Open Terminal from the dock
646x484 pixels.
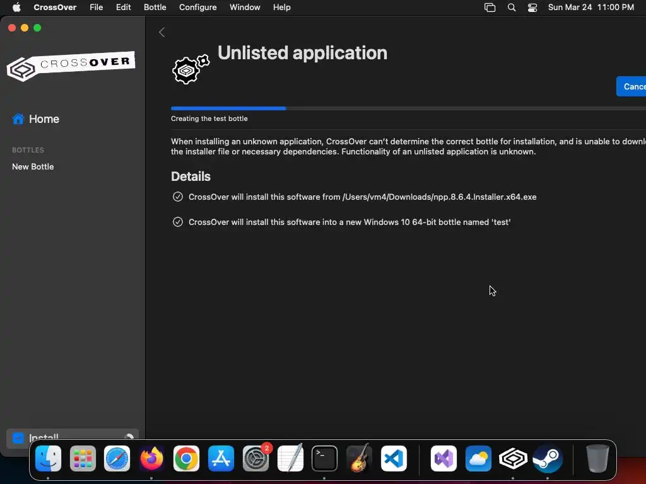click(325, 459)
